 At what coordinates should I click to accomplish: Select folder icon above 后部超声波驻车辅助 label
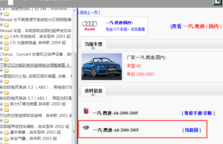(6, 121)
